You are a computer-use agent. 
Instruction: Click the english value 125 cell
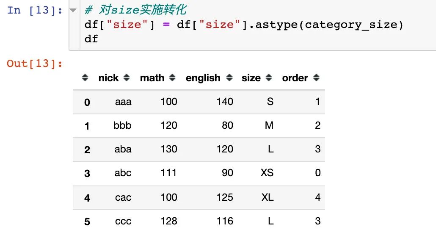click(x=225, y=197)
